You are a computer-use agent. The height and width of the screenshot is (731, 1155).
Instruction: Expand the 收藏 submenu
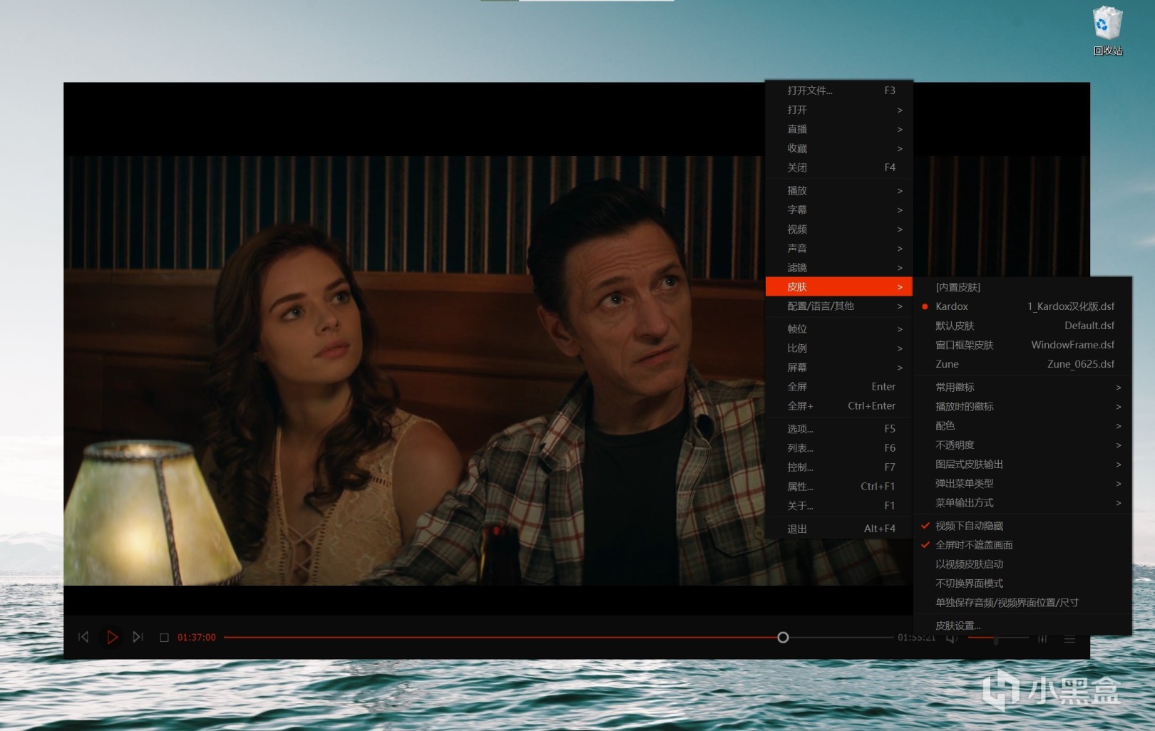[839, 148]
